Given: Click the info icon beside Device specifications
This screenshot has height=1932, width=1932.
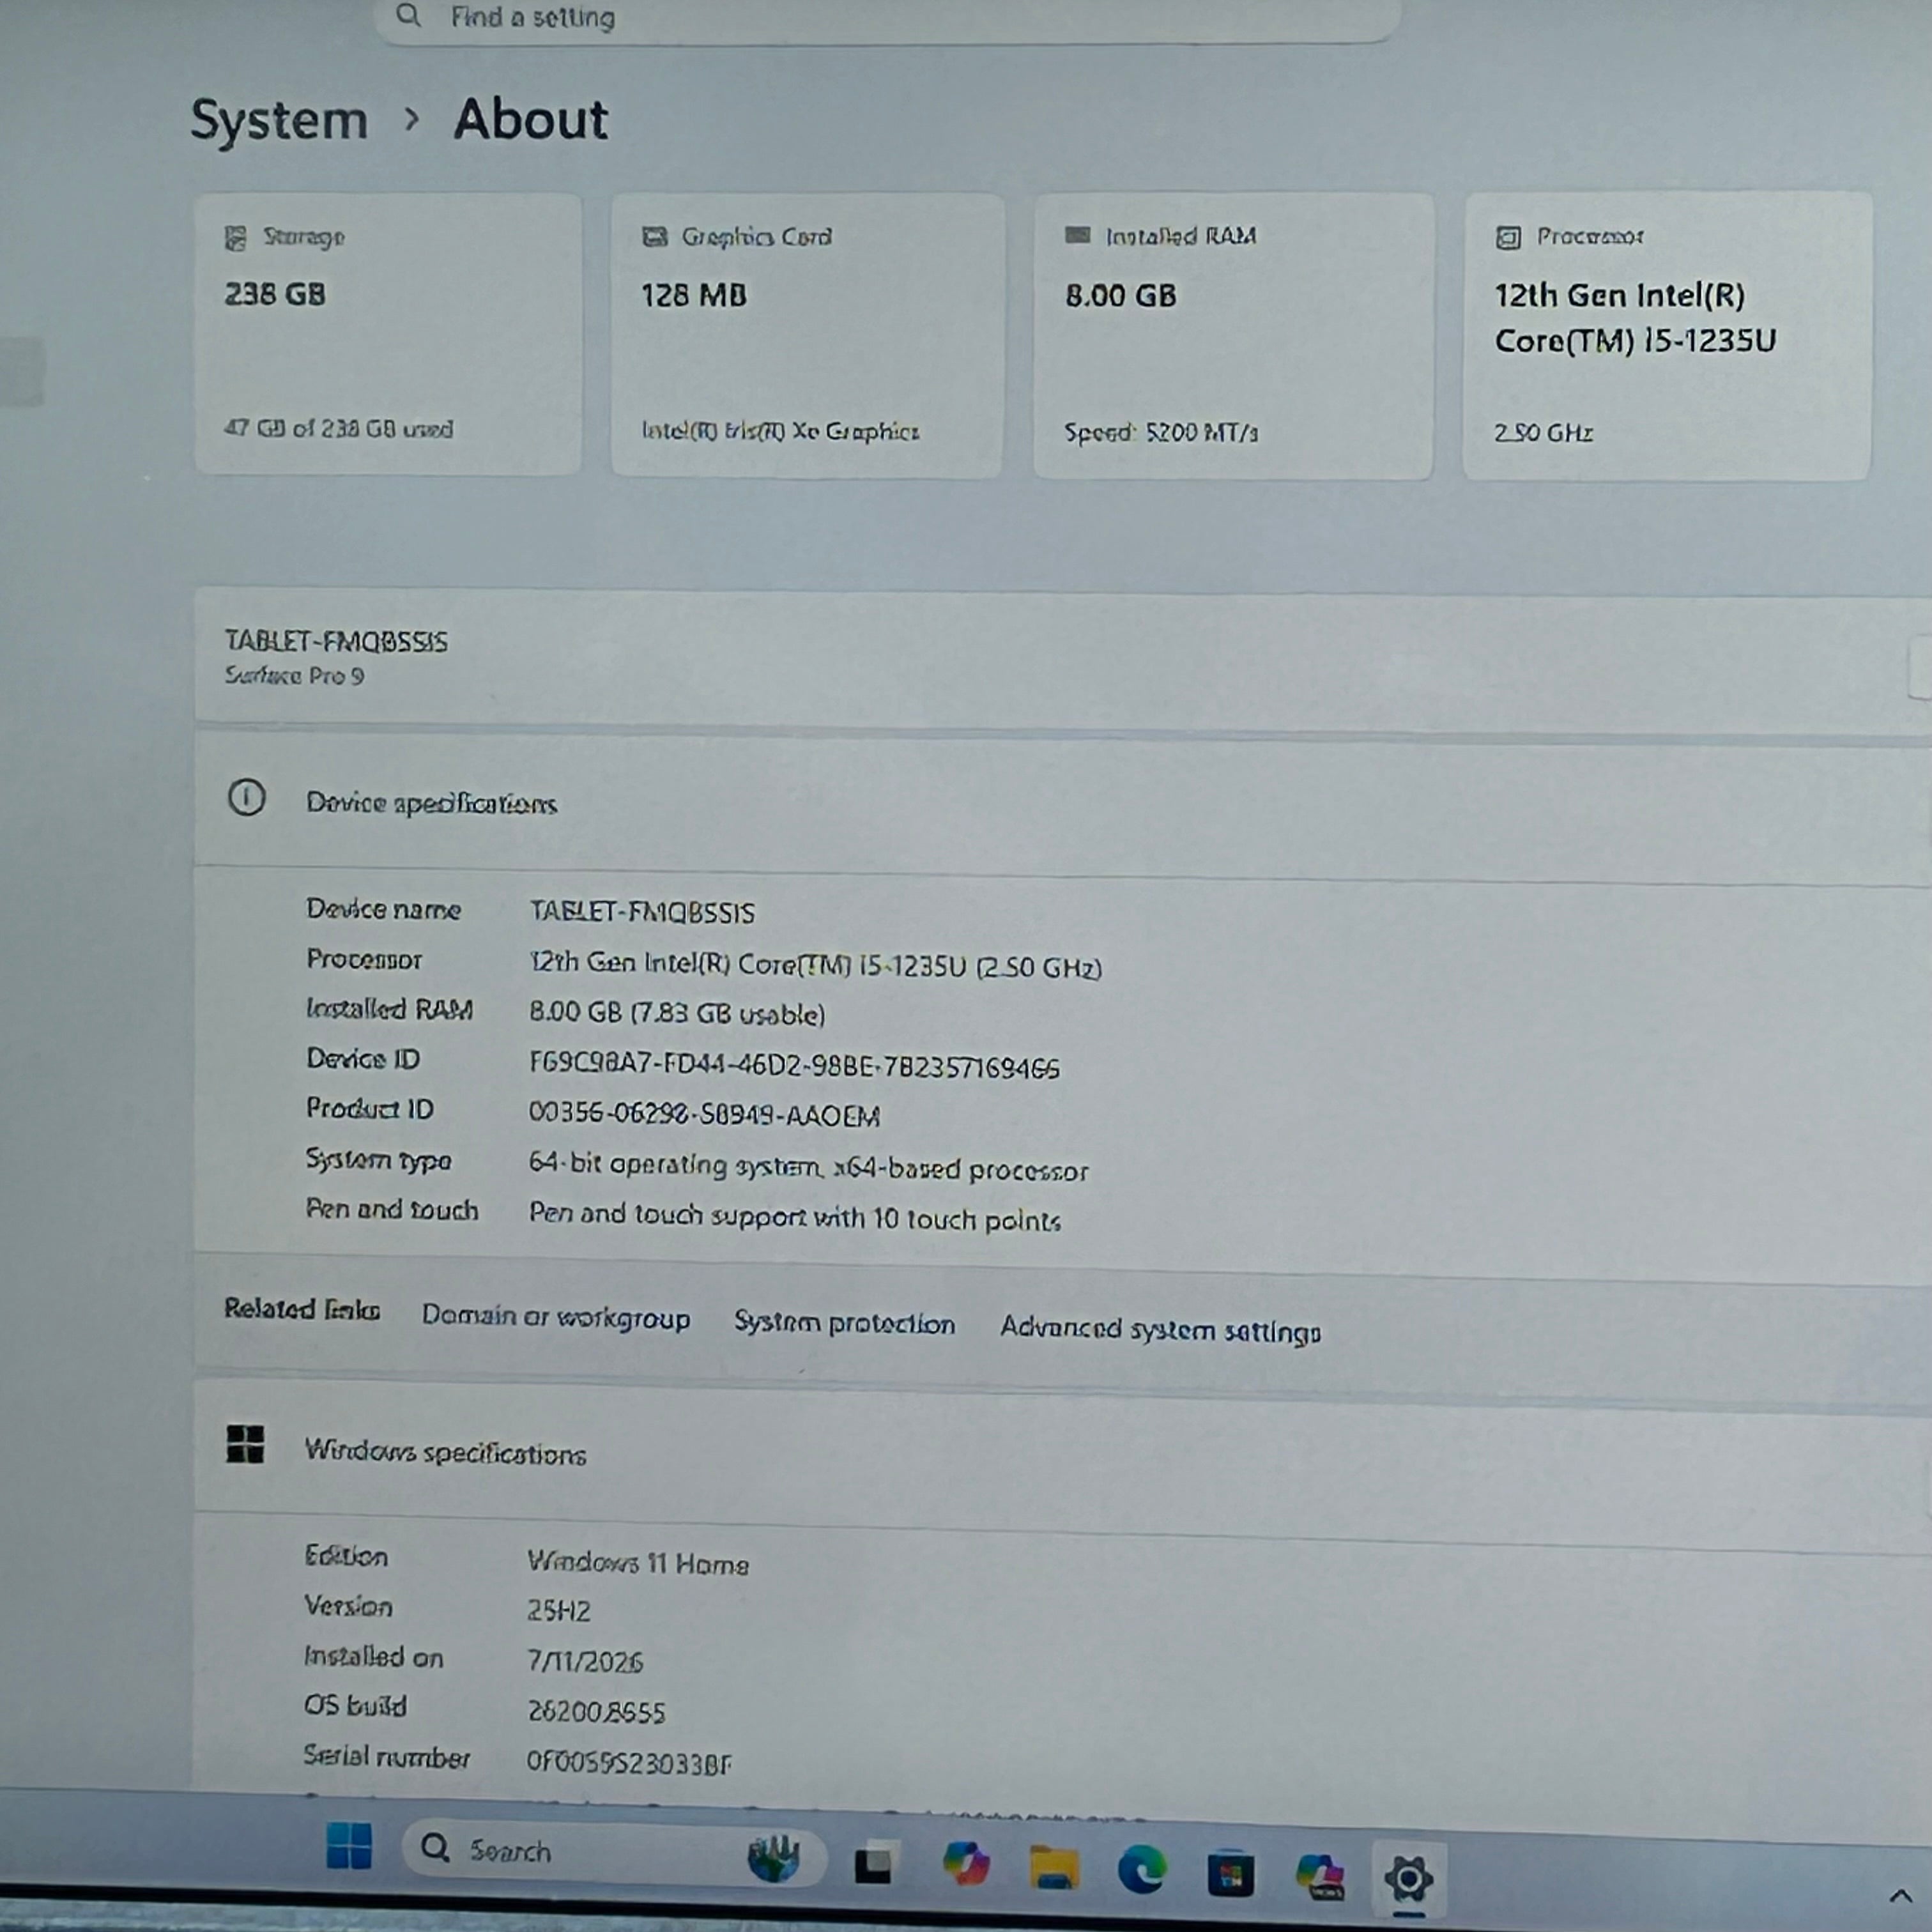Looking at the screenshot, I should click(247, 798).
